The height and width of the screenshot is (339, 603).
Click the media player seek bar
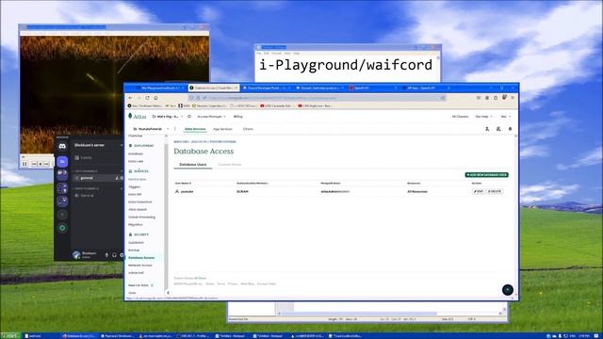pyautogui.click(x=37, y=157)
